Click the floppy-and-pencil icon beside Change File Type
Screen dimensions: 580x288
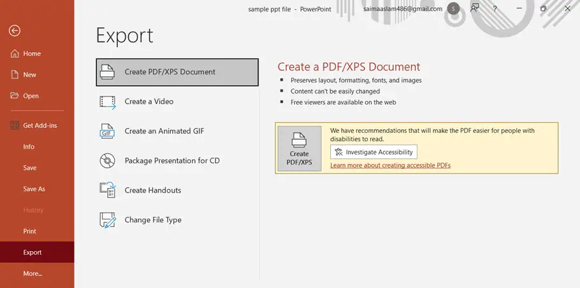pos(108,220)
